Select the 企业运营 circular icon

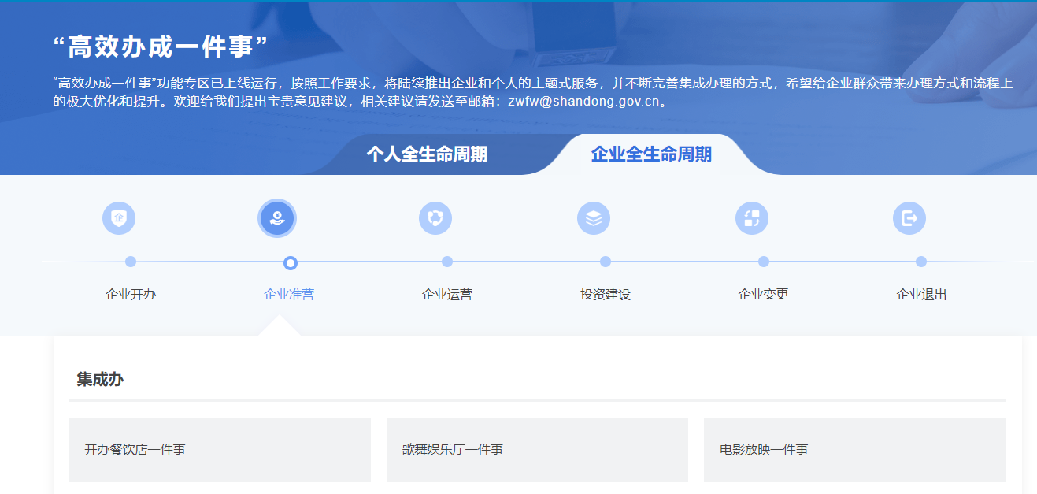pos(435,218)
